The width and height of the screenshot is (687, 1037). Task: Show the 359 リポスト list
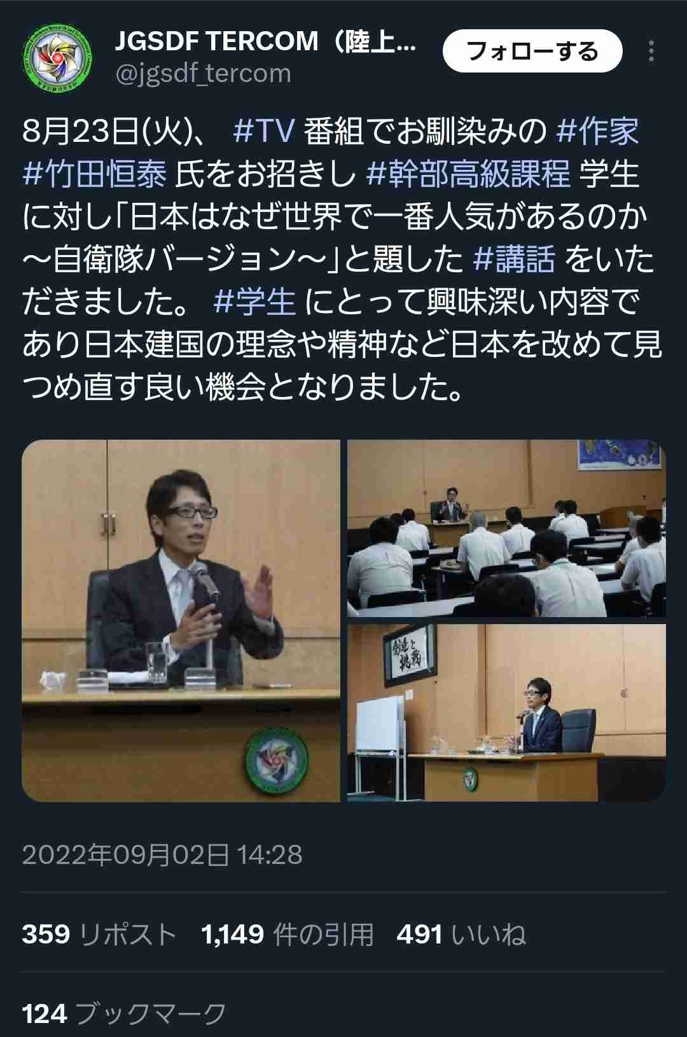[99, 935]
